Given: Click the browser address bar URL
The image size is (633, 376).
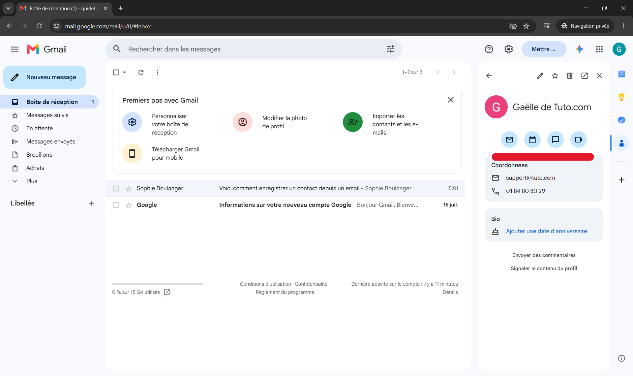Looking at the screenshot, I should 108,26.
